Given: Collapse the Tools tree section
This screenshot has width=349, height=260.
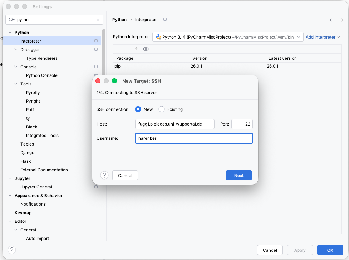Looking at the screenshot, I should (x=16, y=84).
